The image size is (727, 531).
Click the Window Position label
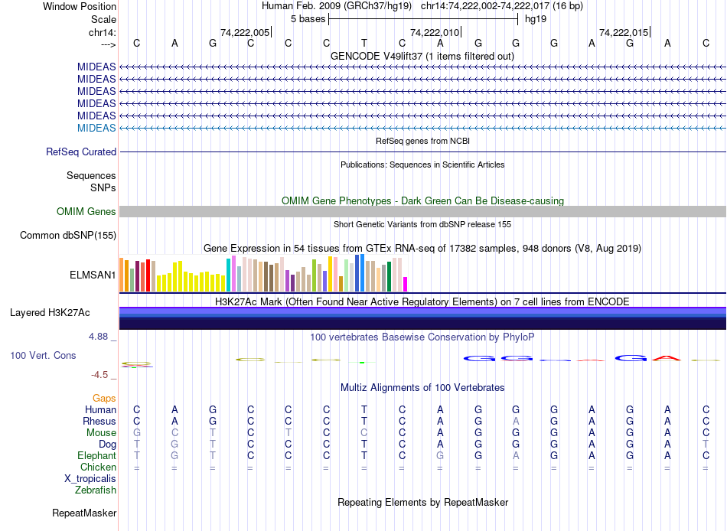click(x=80, y=6)
